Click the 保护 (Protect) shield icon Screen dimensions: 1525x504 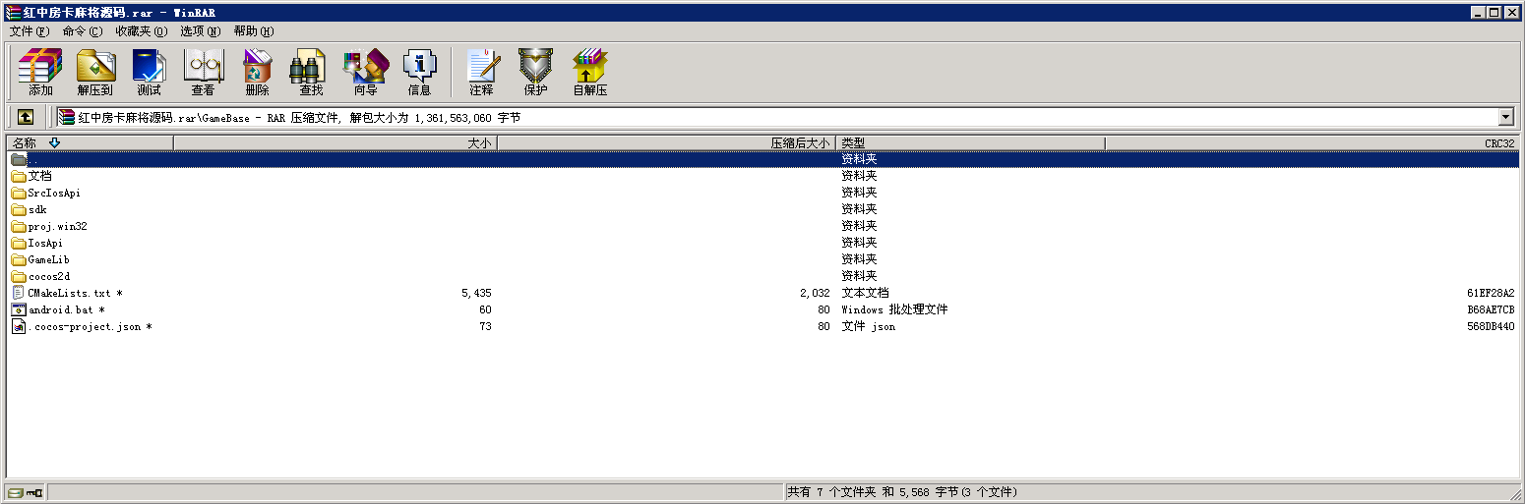click(x=535, y=73)
